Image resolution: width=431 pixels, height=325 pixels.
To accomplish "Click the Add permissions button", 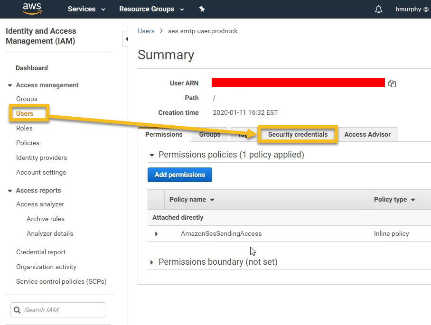I will pos(180,175).
